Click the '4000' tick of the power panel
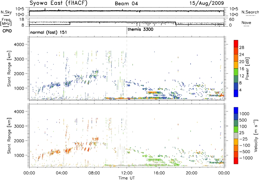Viewport: 259px width, 180px height. pos(19,45)
